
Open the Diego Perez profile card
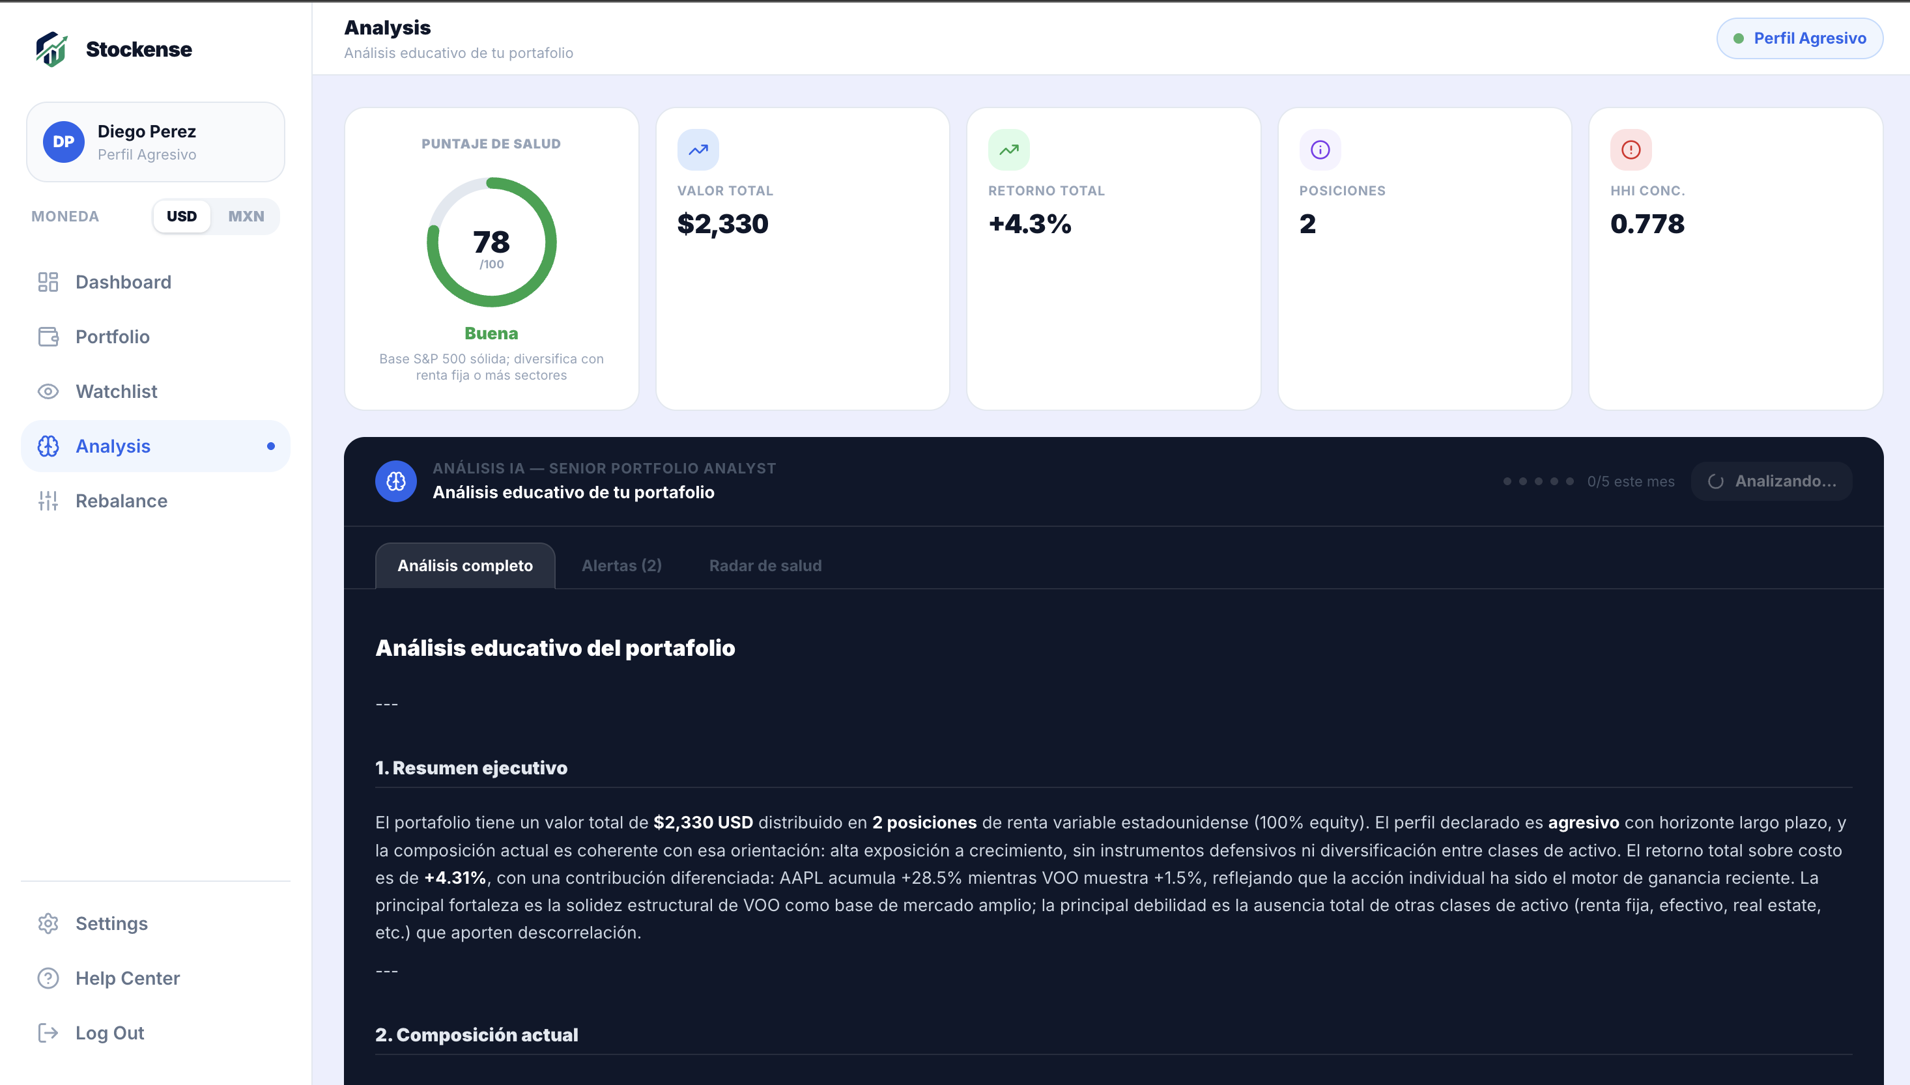tap(156, 141)
